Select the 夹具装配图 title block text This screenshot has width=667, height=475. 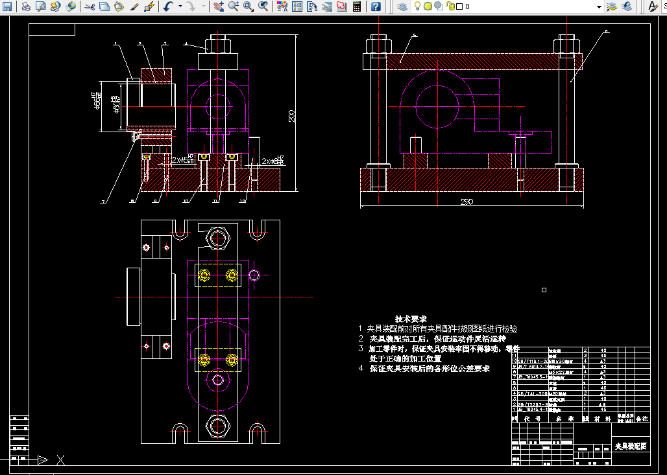(631, 446)
